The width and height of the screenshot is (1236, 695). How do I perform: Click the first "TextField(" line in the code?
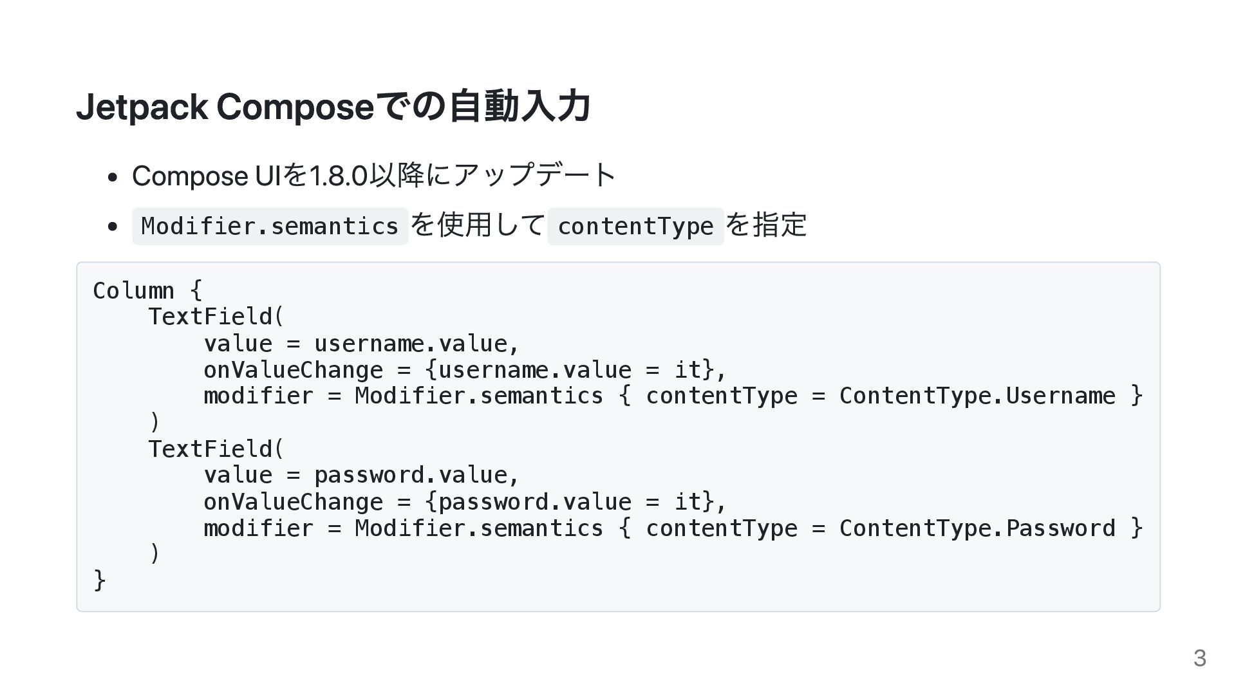click(x=216, y=317)
